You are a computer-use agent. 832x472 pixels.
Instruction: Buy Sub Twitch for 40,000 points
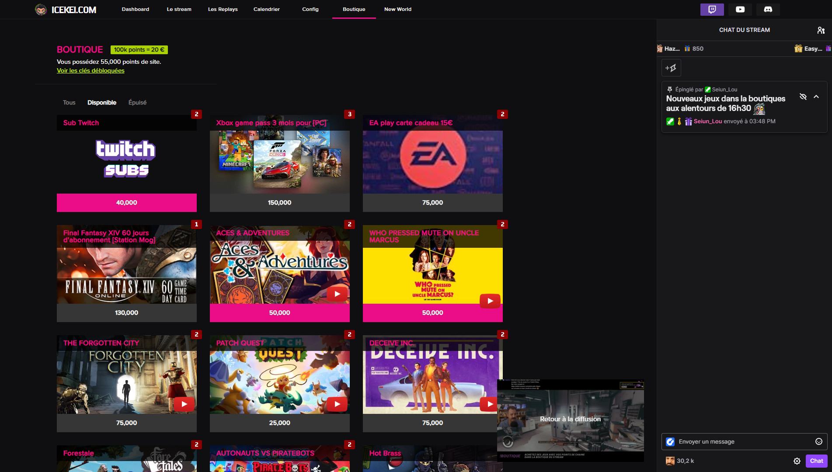(127, 203)
